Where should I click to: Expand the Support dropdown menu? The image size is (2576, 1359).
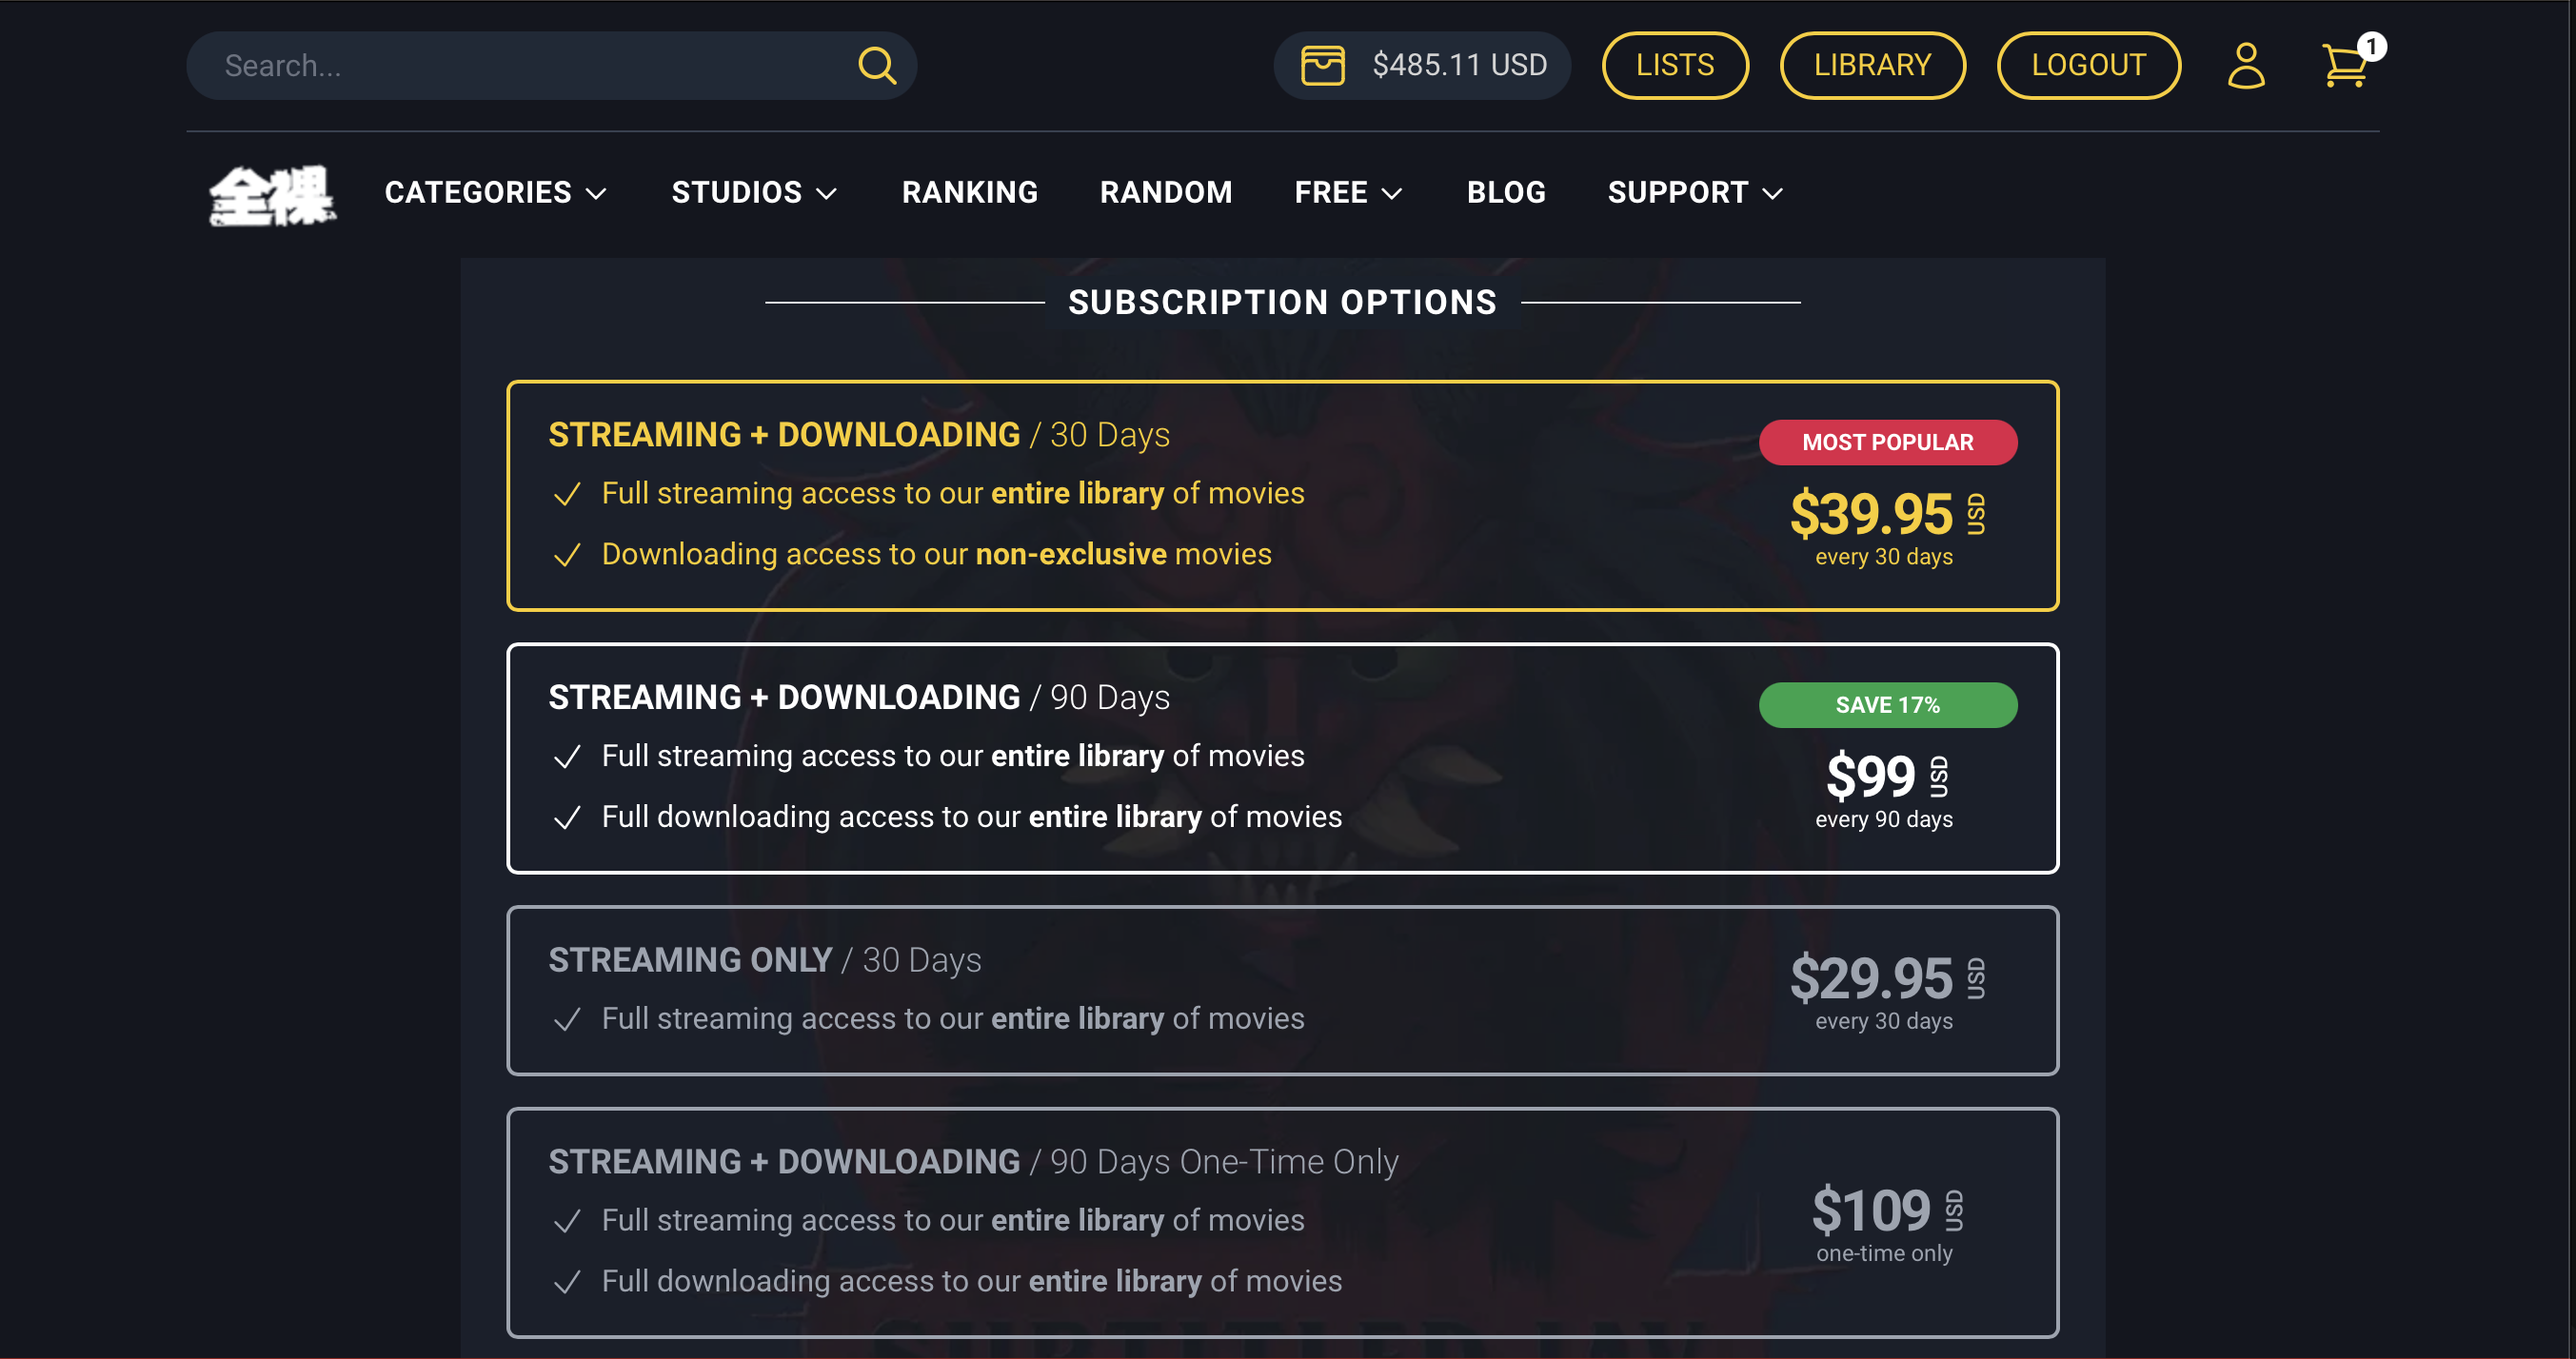pos(1694,192)
